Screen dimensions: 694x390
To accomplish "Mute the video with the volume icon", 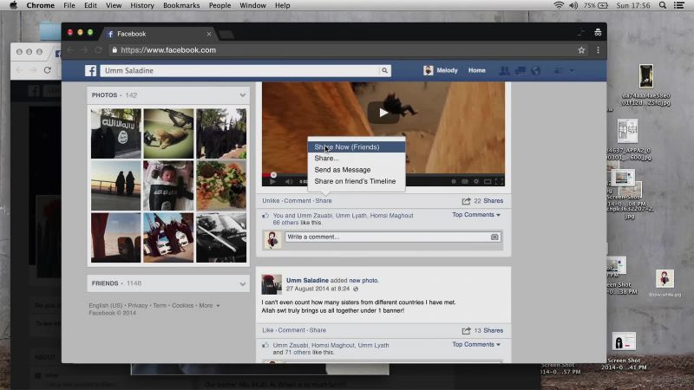I will click(289, 182).
